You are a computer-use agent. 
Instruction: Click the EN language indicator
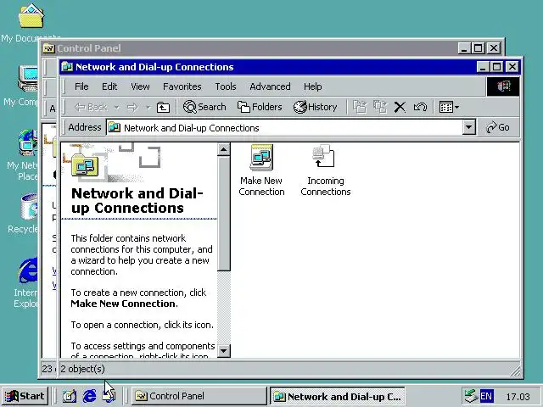(486, 396)
